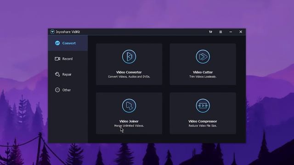
Task: Open the hamburger menu in the title bar
Action: [220, 32]
